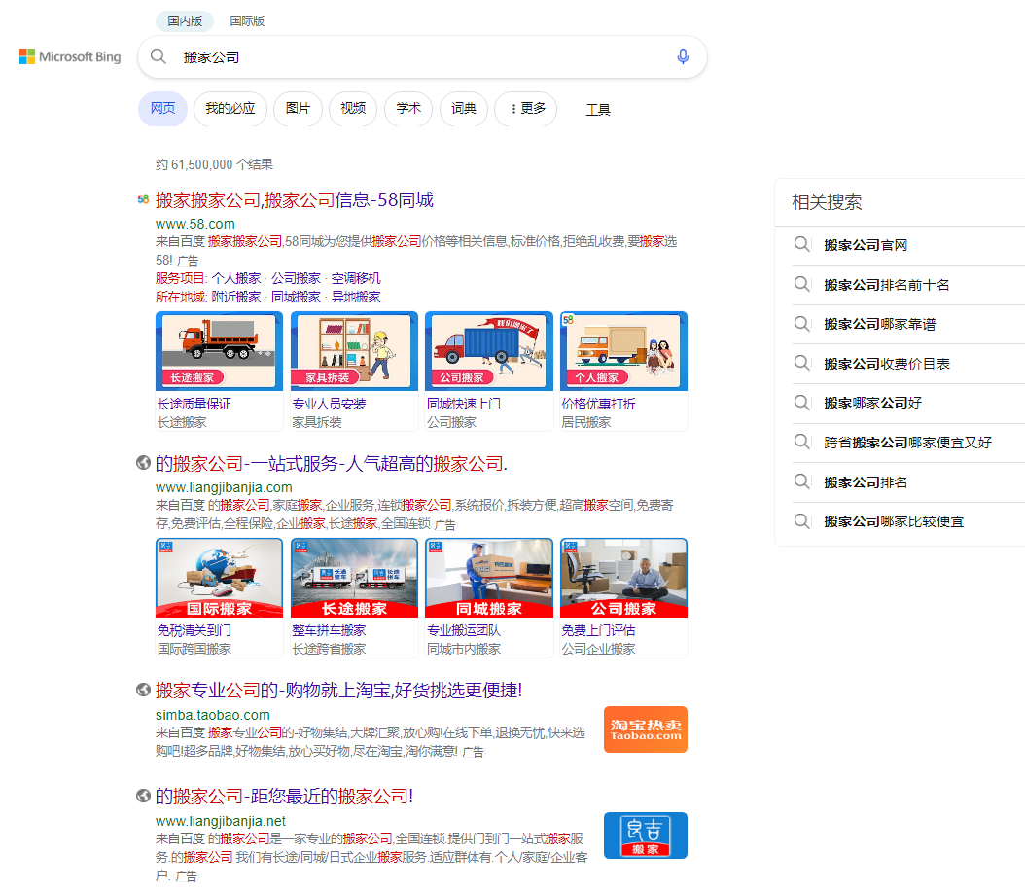Click globe icon beside liangjibanjia.net result
Viewport: 1025px width, 889px height.
pos(143,796)
